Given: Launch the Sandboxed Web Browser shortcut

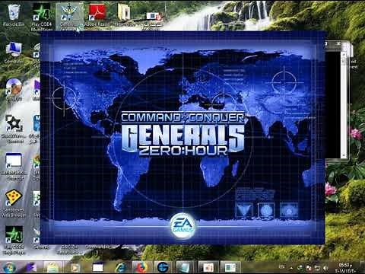Looking at the screenshot, I should [x=13, y=203].
